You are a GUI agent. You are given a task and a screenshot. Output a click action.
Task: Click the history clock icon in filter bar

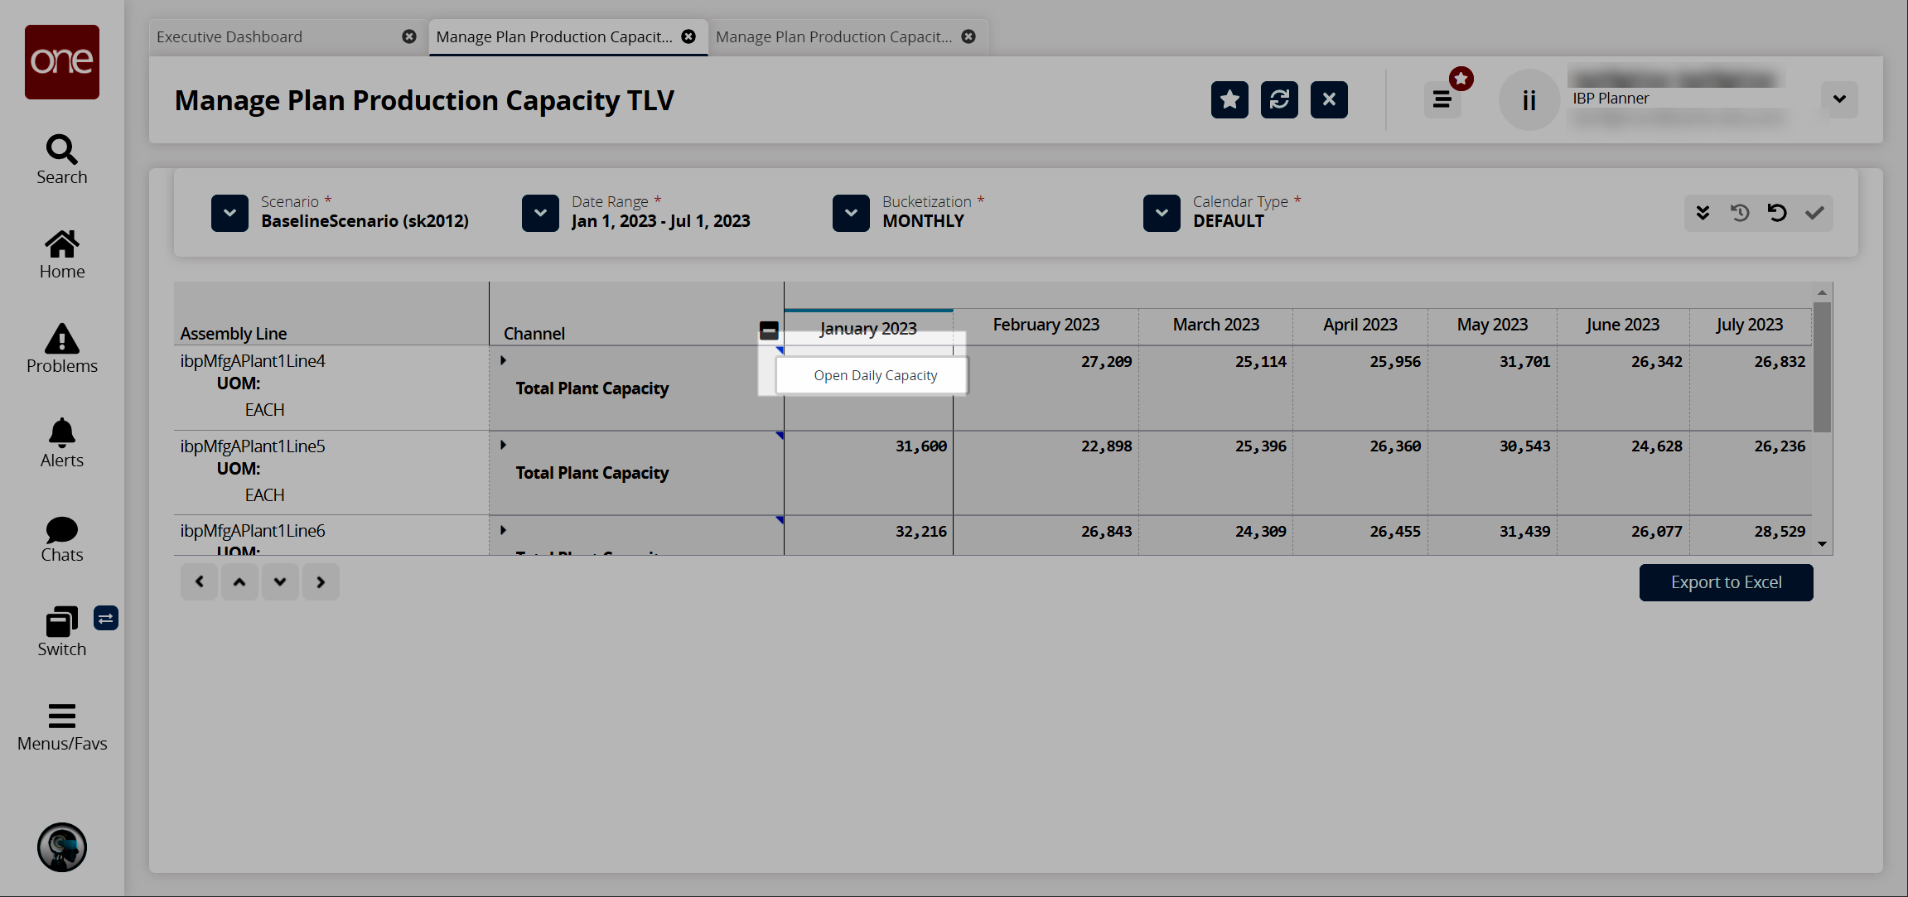pos(1740,213)
